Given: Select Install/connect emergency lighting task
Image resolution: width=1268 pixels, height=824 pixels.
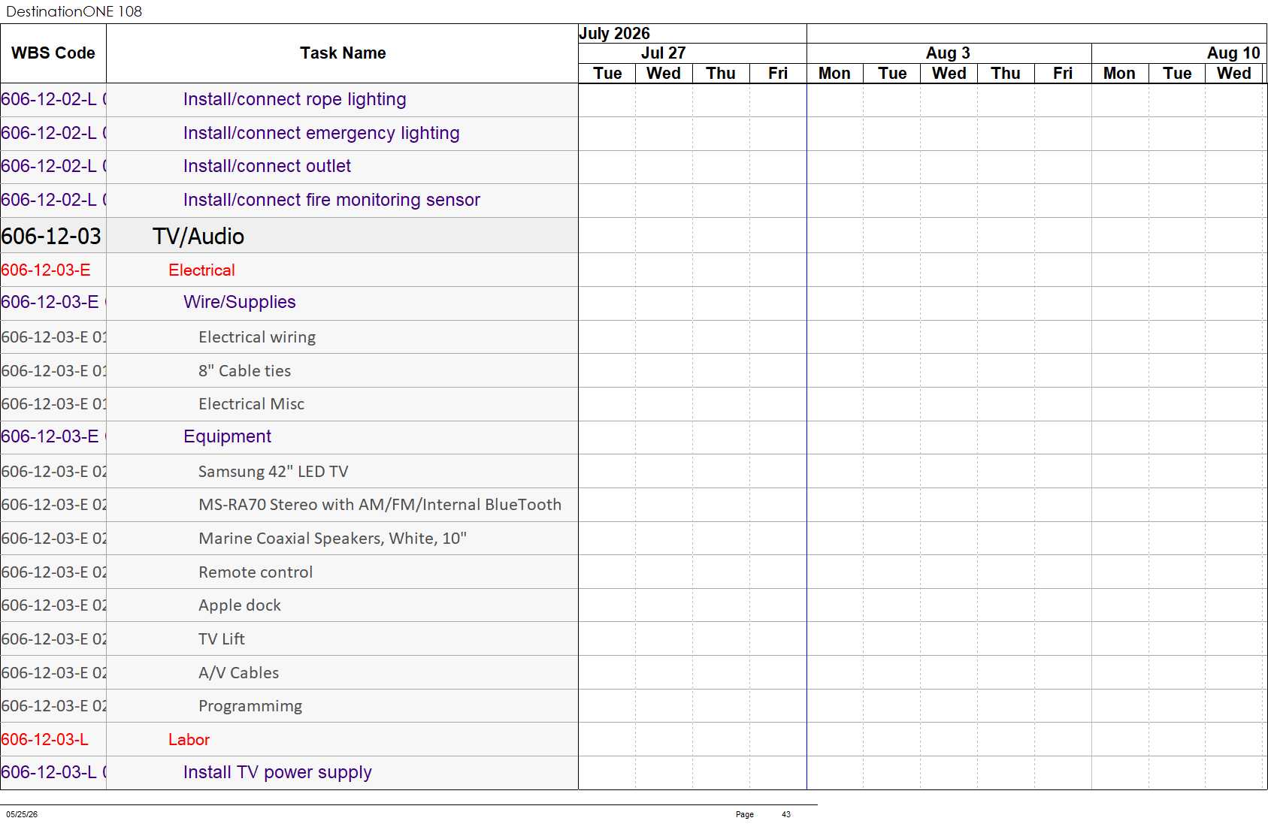Looking at the screenshot, I should 321,133.
